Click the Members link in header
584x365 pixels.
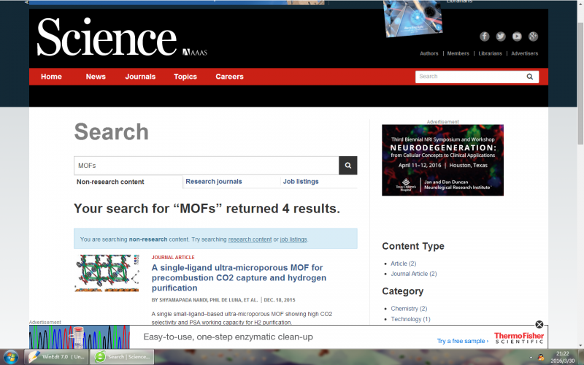coord(458,53)
